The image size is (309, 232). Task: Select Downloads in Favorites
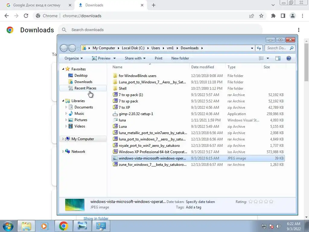(x=83, y=82)
